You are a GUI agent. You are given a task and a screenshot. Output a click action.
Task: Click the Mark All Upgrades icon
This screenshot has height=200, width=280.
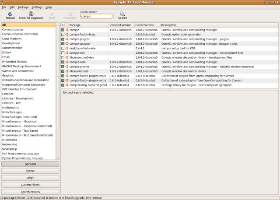click(31, 14)
